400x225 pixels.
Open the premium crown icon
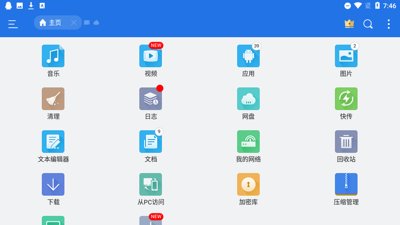[x=349, y=23]
